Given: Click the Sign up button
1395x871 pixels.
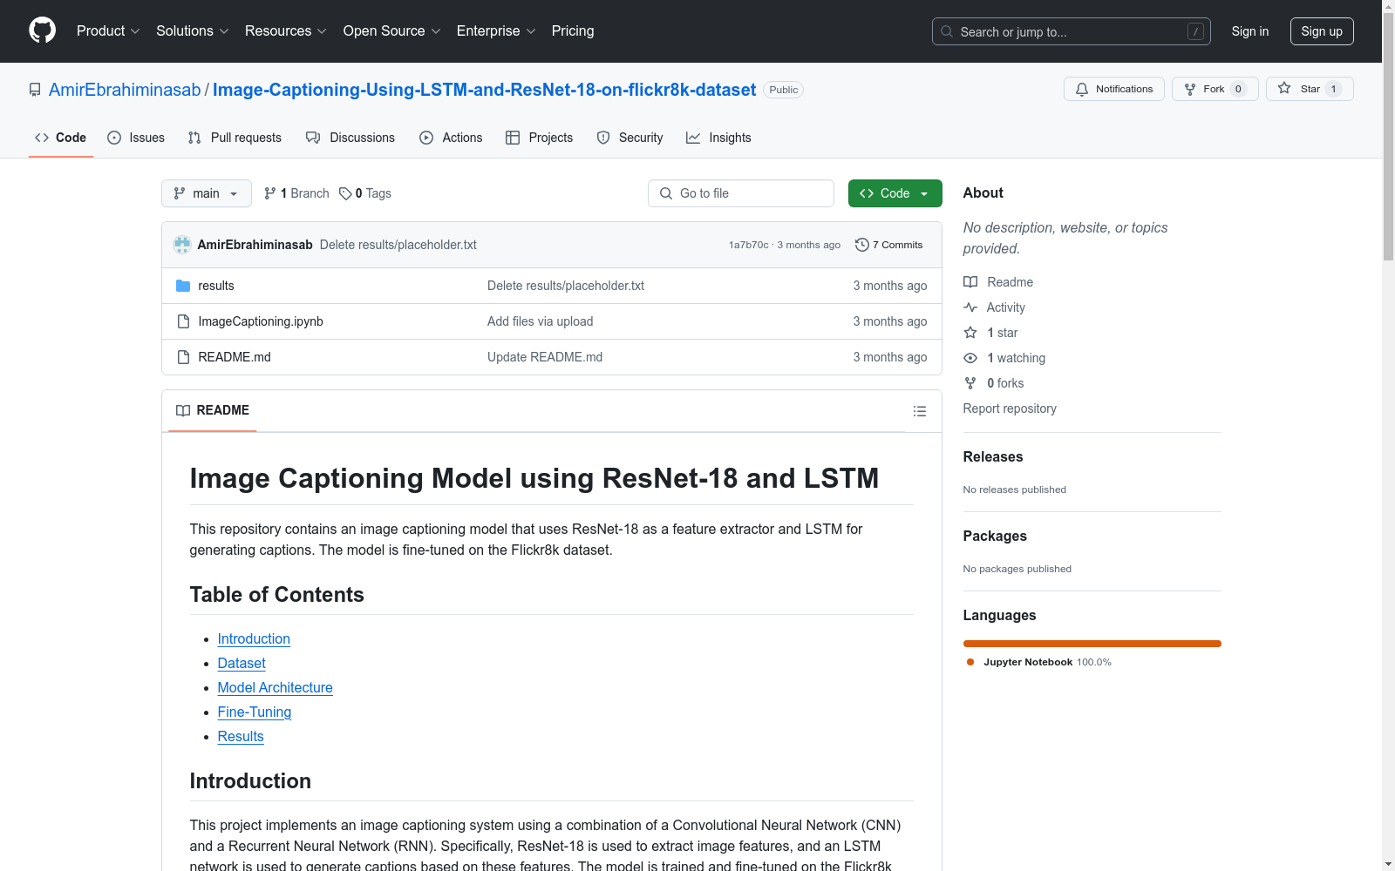Looking at the screenshot, I should pos(1321,31).
